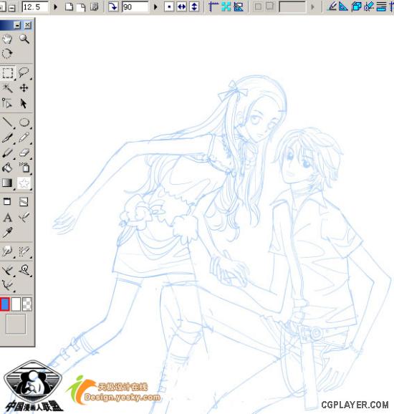Select the Airbrush spray tool
394x414 pixels.
(x=24, y=168)
